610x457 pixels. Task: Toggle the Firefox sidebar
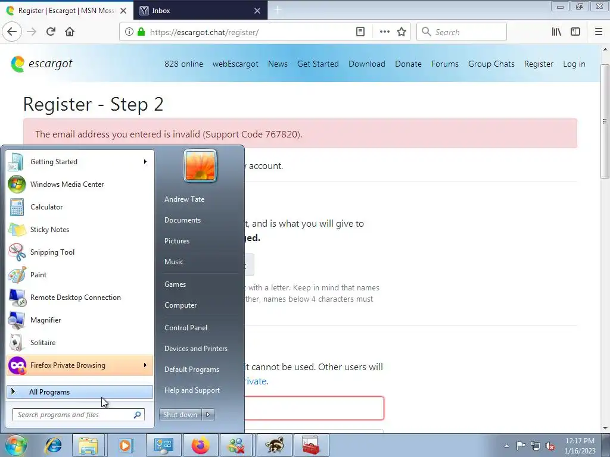575,32
